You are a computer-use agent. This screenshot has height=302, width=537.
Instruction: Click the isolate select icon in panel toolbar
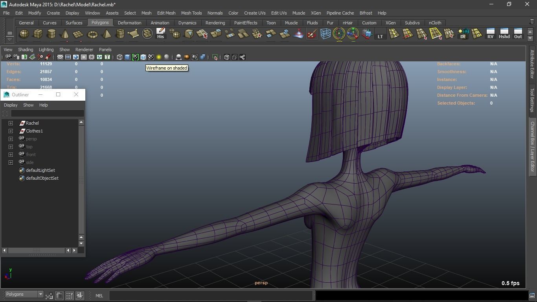pyautogui.click(x=215, y=57)
